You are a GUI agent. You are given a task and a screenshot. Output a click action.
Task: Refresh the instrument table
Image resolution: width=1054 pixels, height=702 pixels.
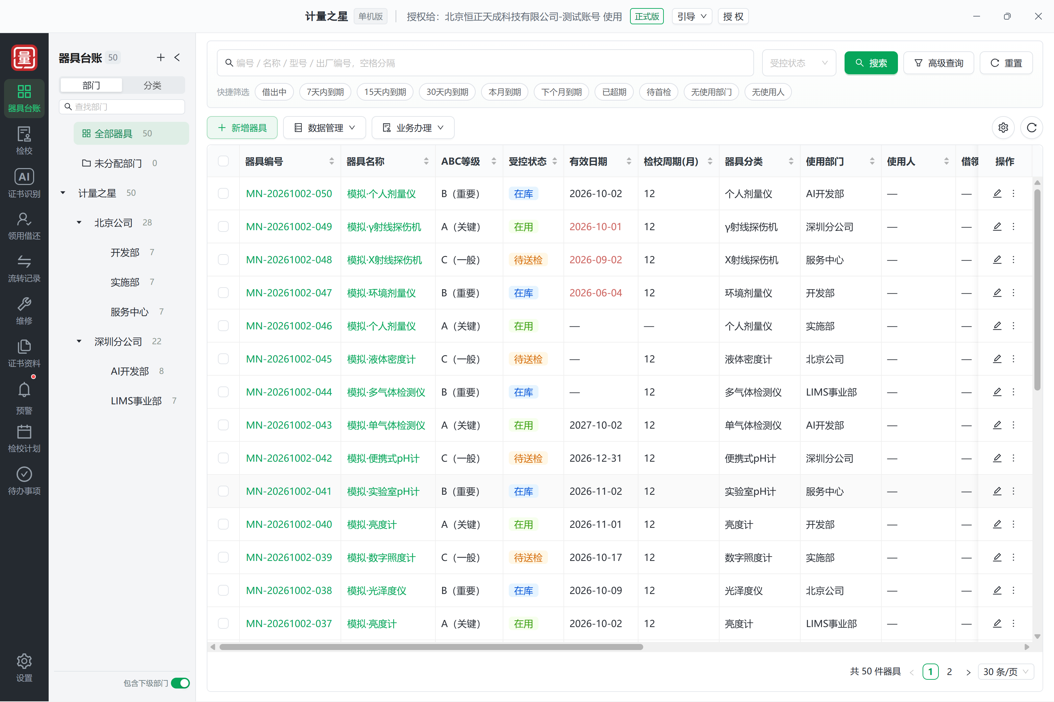(1031, 128)
